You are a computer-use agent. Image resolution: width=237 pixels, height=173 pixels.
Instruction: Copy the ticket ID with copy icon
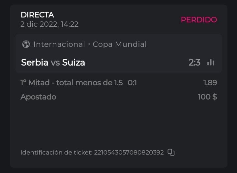(x=171, y=152)
